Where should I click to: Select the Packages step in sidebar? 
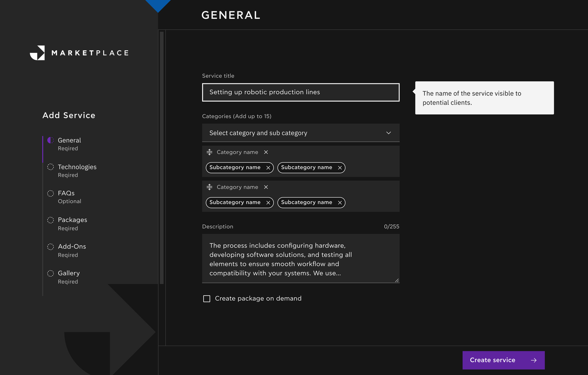pyautogui.click(x=72, y=220)
